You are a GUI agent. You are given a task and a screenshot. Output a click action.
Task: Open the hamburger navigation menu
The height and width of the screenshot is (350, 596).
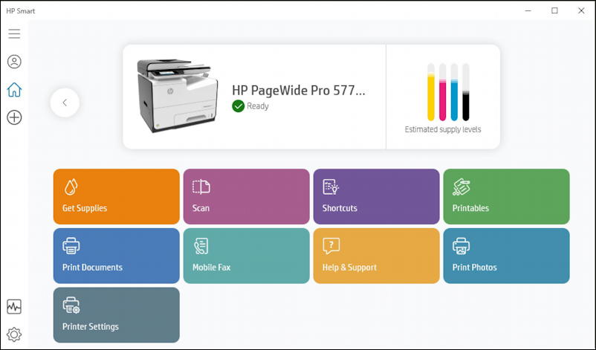pos(14,33)
